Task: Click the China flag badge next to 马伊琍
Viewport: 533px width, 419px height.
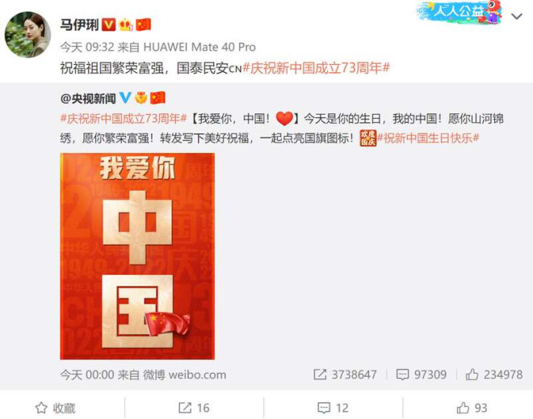Action: [144, 24]
